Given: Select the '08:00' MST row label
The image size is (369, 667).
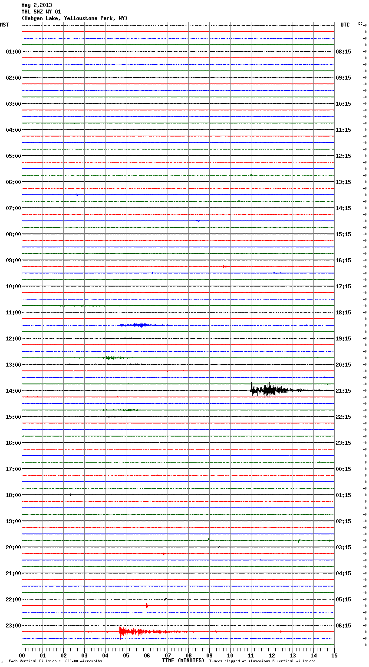Looking at the screenshot, I should [13, 234].
